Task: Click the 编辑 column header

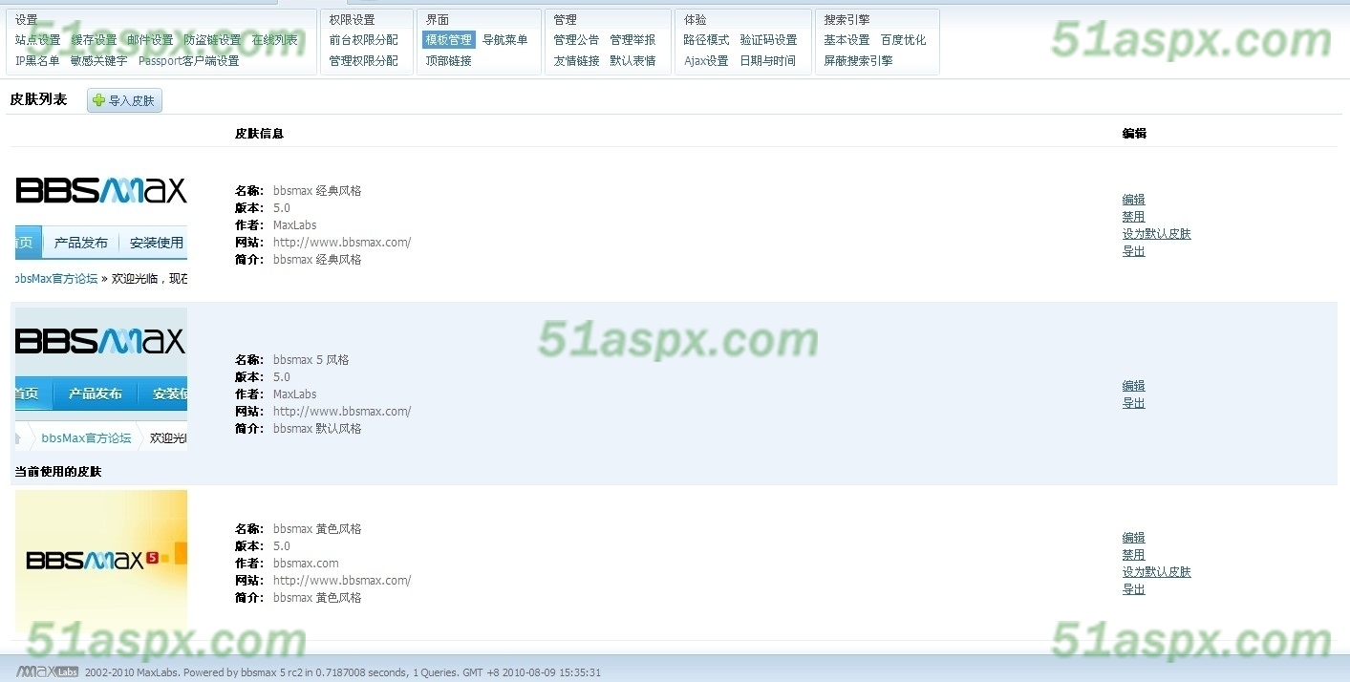Action: point(1134,134)
